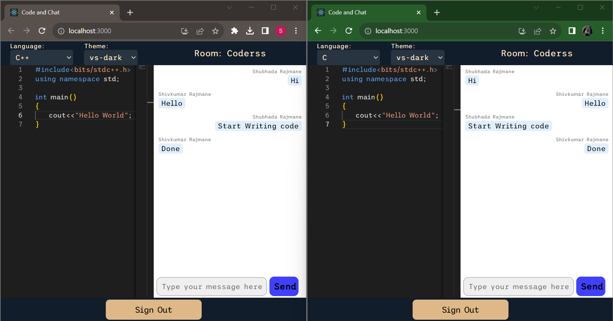Open the Extensions puzzle icon
613x321 pixels.
coord(234,31)
